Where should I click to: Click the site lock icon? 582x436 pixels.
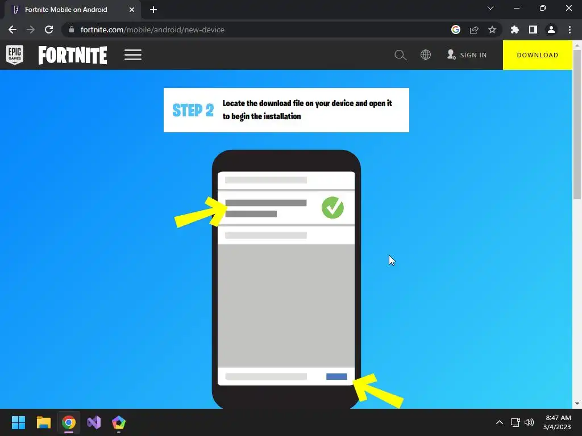(x=72, y=30)
